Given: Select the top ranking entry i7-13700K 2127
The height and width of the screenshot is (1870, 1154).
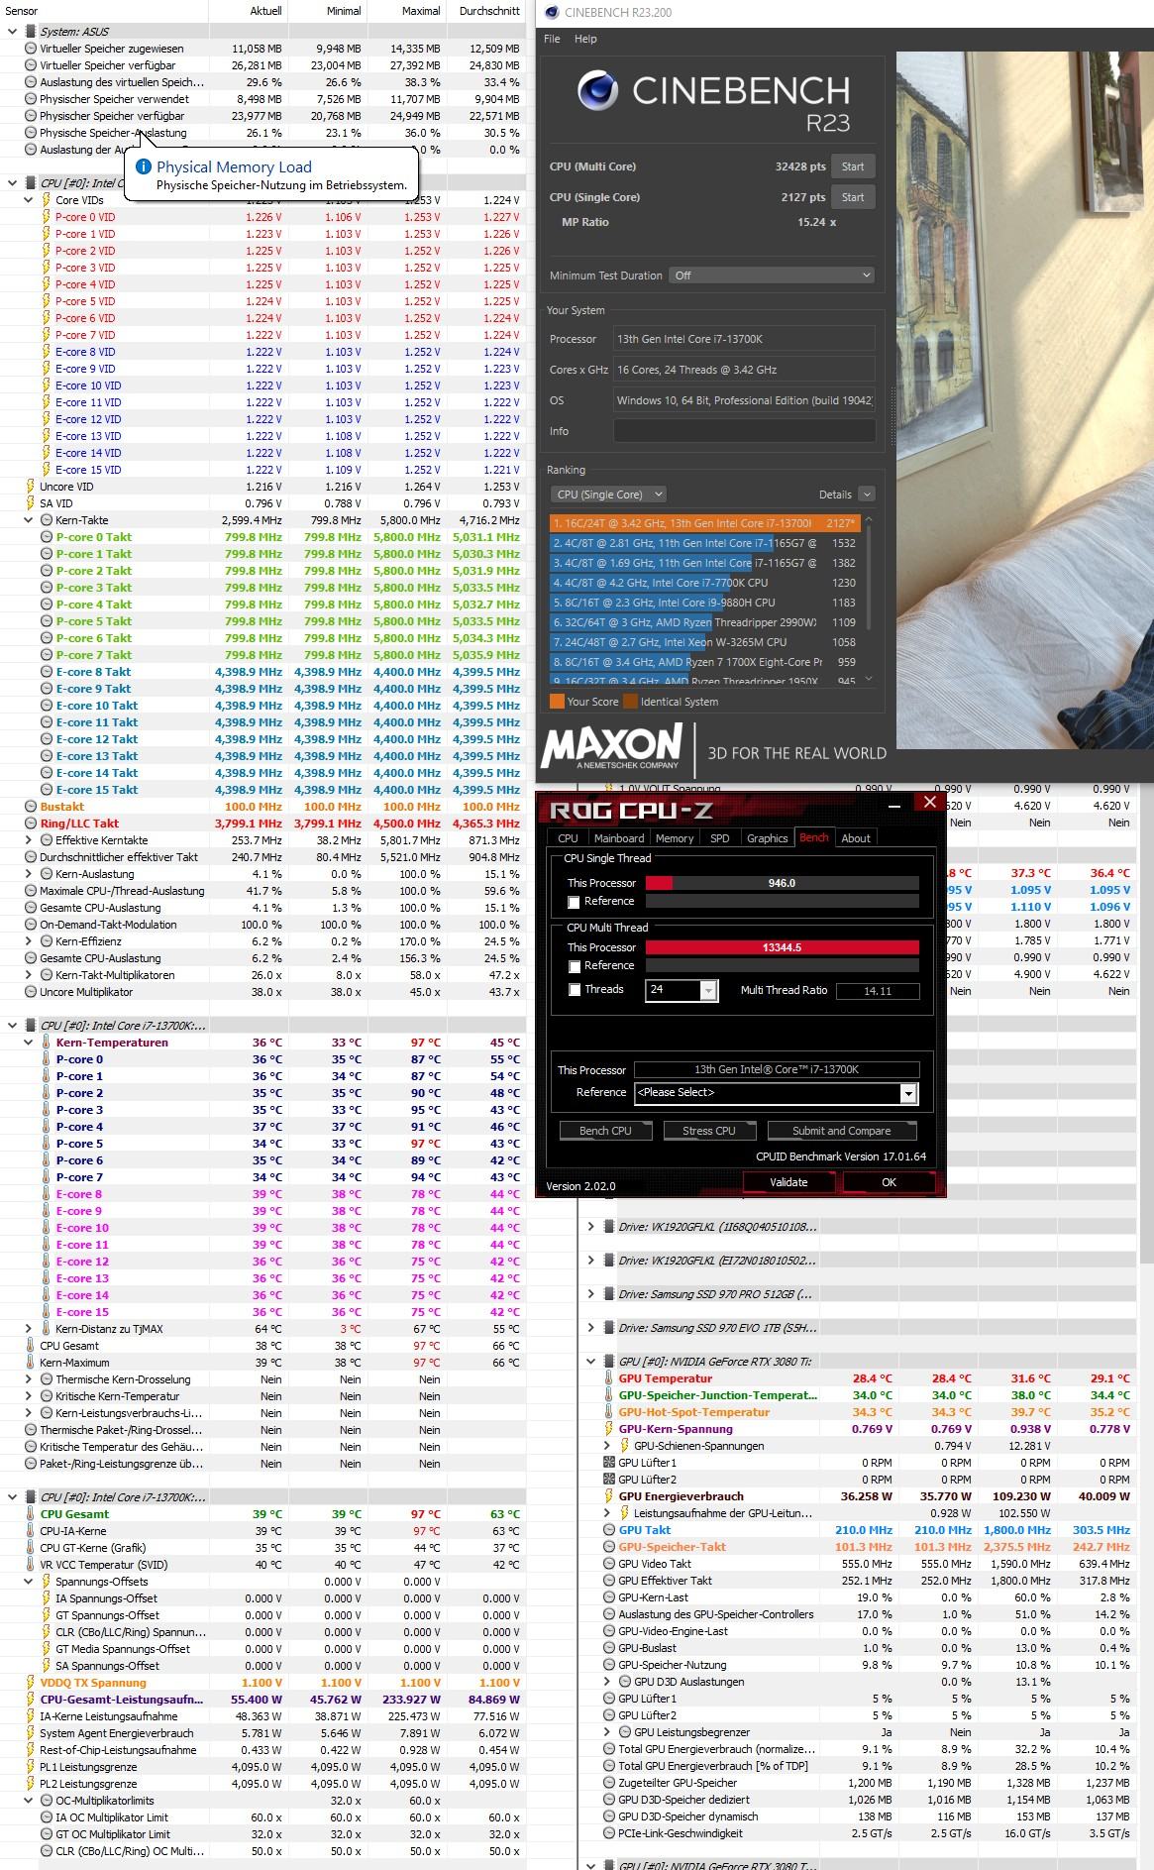Looking at the screenshot, I should click(x=704, y=523).
